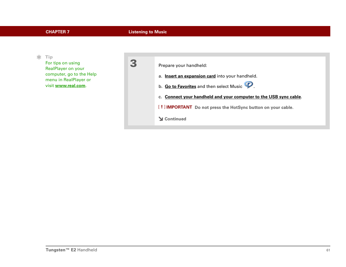Image resolution: width=346 pixels, height=267 pixels.
Task: Click the 'Prepare your handheld:' text
Action: 183,65
